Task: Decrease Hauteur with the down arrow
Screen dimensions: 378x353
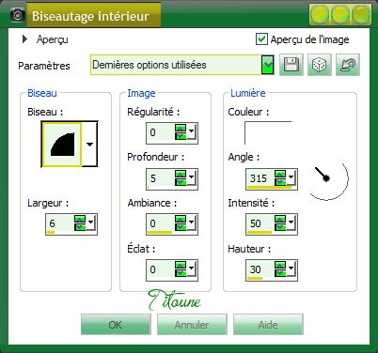Action: (x=280, y=273)
